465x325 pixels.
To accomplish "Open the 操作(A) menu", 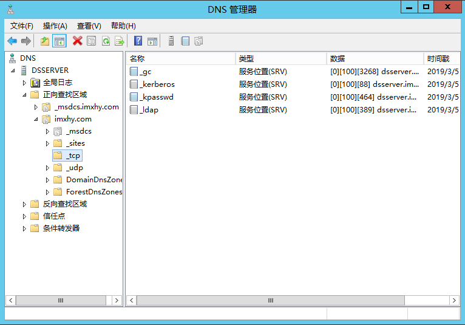I will click(x=55, y=26).
